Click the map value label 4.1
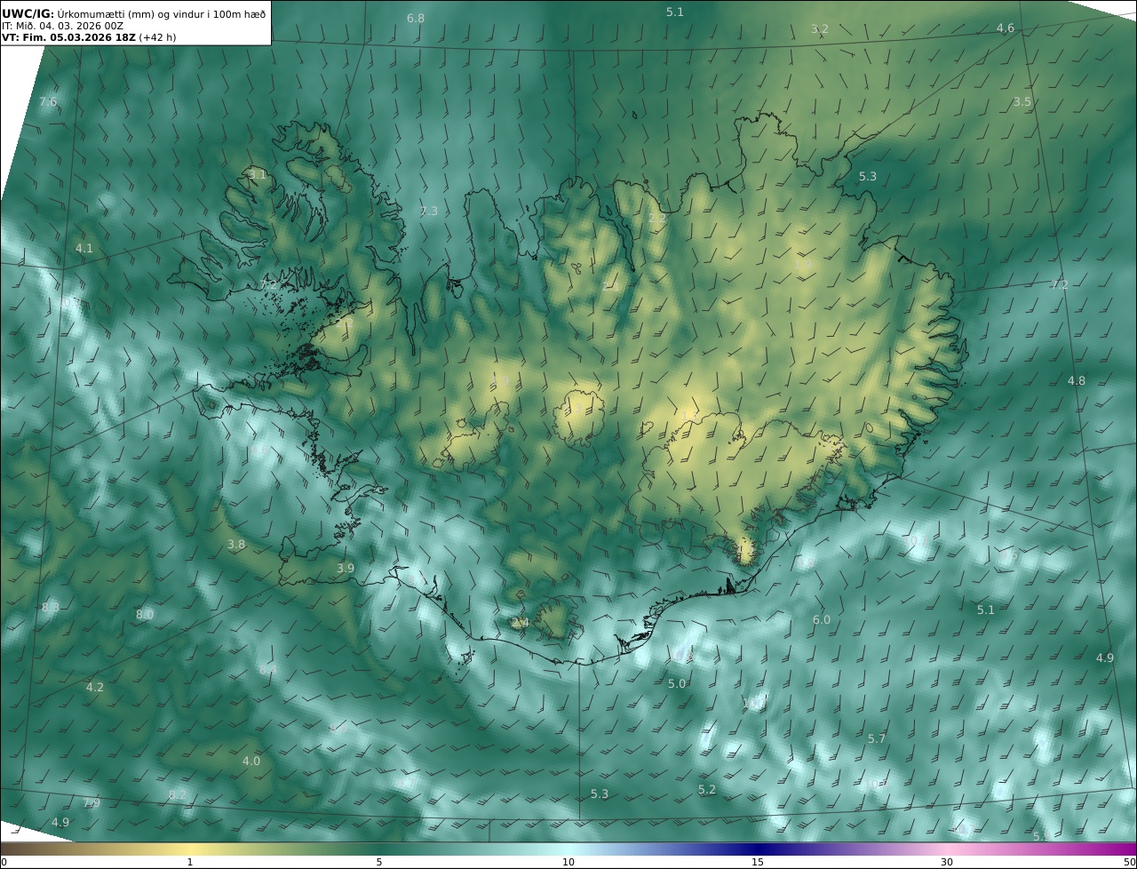This screenshot has height=869, width=1137. [x=84, y=249]
